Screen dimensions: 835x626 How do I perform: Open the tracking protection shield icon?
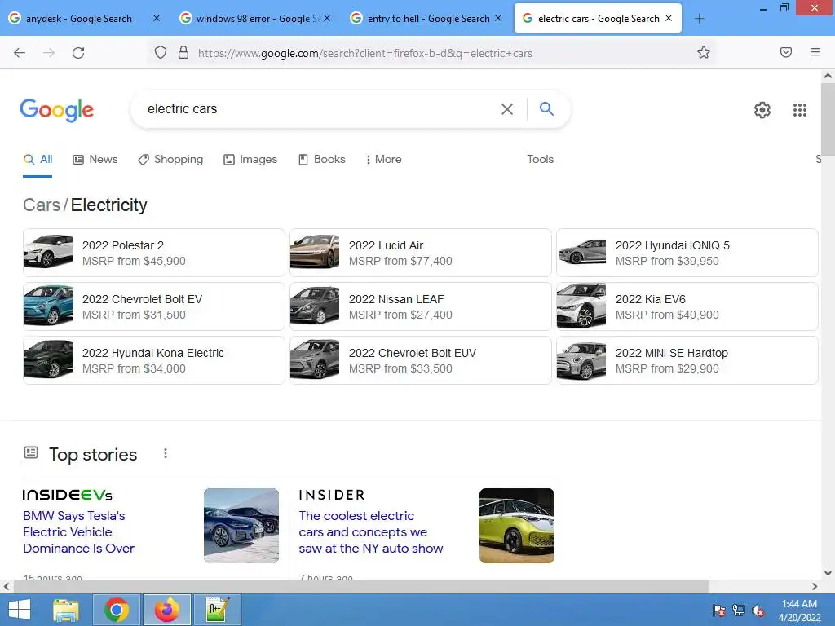tap(161, 52)
